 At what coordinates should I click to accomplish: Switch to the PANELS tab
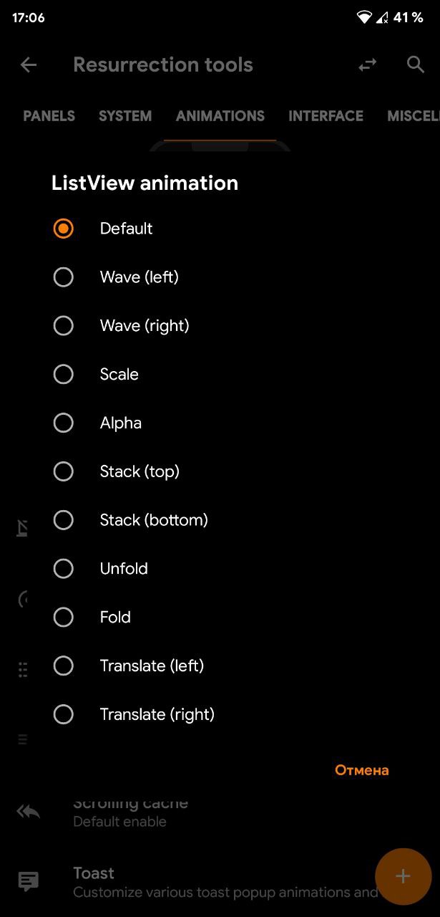coord(49,116)
